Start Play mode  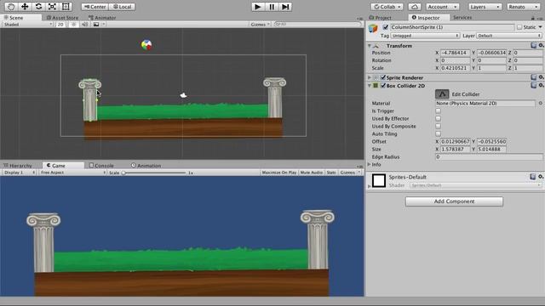pyautogui.click(x=257, y=7)
